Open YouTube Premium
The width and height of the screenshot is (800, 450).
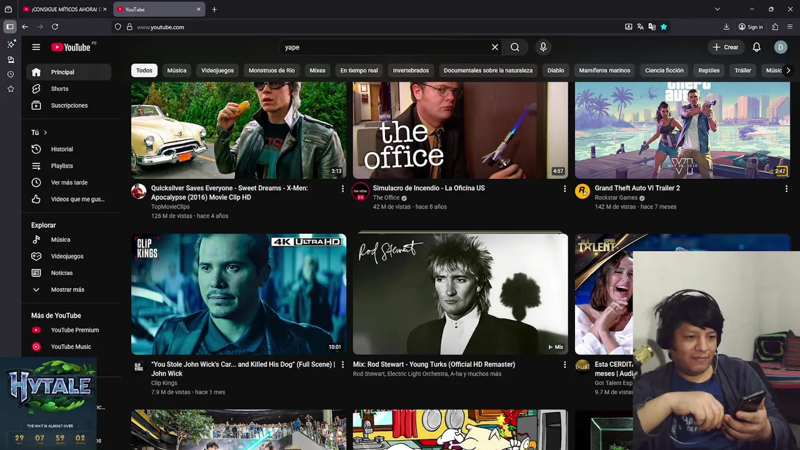(69, 330)
